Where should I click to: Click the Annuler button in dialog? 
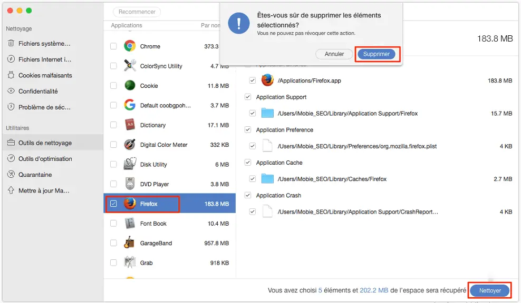click(x=334, y=54)
